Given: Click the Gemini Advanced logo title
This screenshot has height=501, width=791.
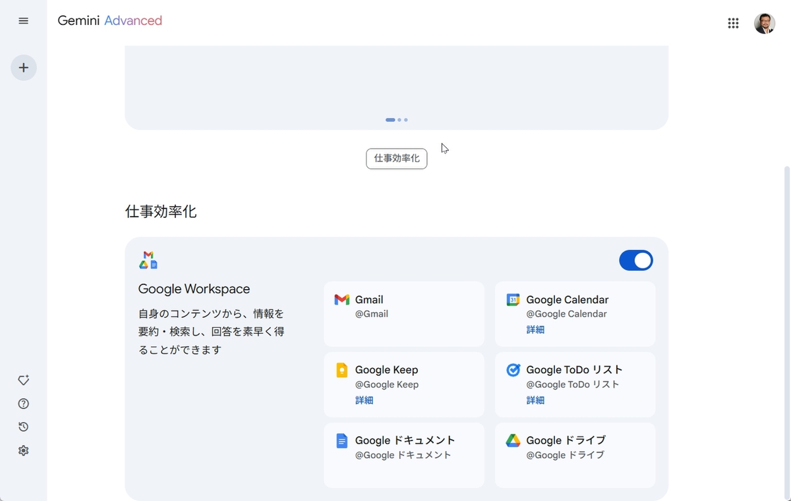Looking at the screenshot, I should [x=109, y=21].
